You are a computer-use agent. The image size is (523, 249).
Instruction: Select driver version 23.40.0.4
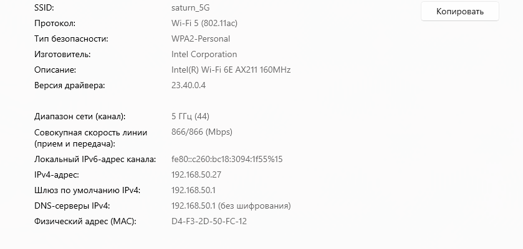pos(188,86)
